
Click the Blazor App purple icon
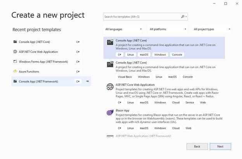click(x=110, y=112)
